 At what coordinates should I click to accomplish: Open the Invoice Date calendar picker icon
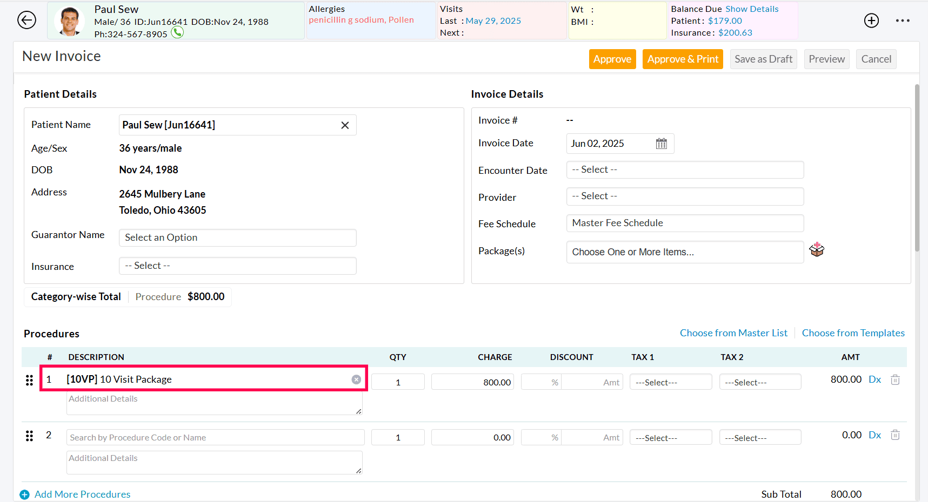pyautogui.click(x=662, y=143)
